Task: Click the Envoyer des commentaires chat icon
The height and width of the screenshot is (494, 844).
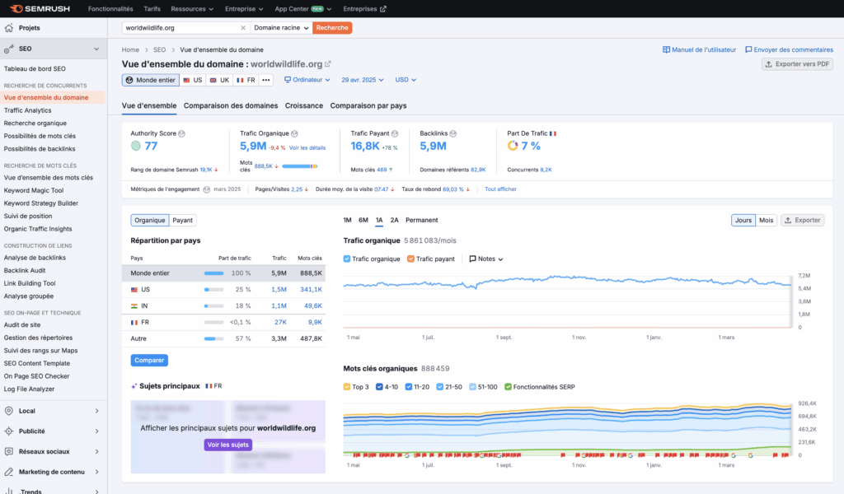Action: (748, 49)
